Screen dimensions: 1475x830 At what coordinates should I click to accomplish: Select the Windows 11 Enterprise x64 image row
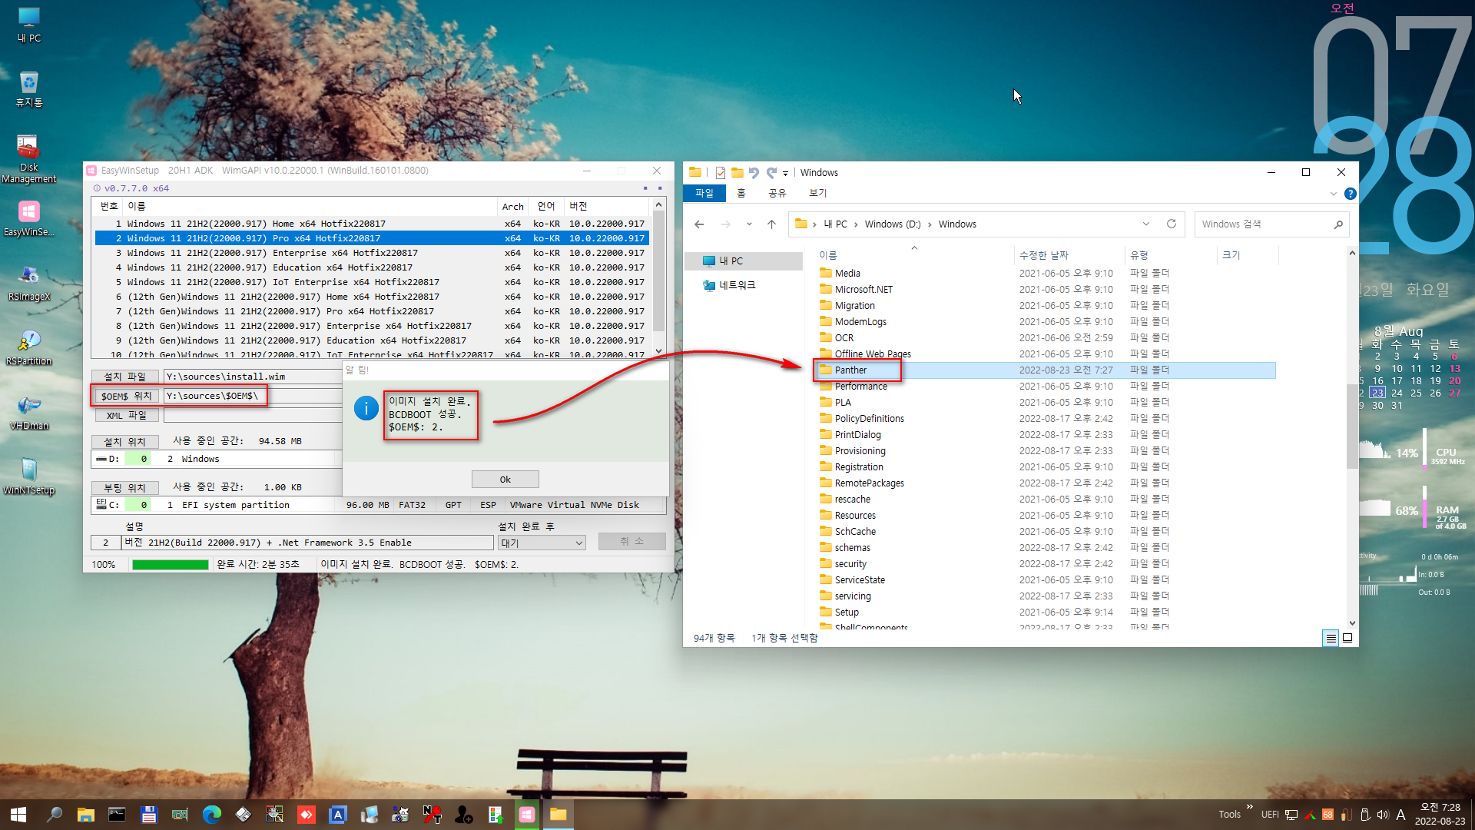coord(372,253)
